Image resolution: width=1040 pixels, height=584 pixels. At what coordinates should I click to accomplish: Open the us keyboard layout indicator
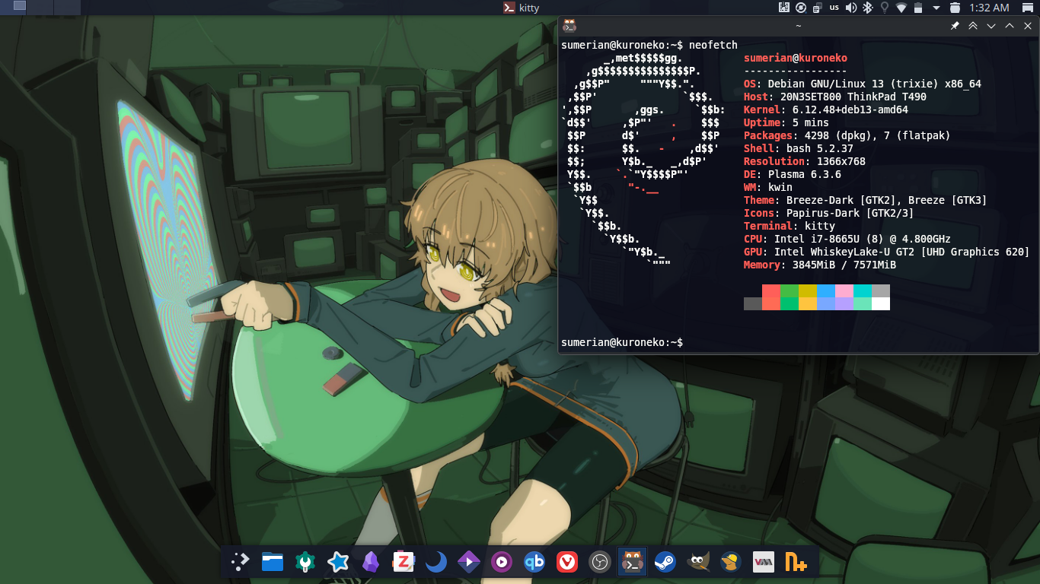pyautogui.click(x=834, y=8)
